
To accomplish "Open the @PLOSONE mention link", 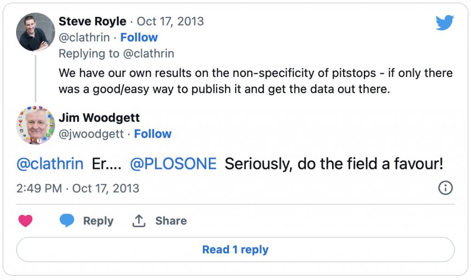I will 173,164.
